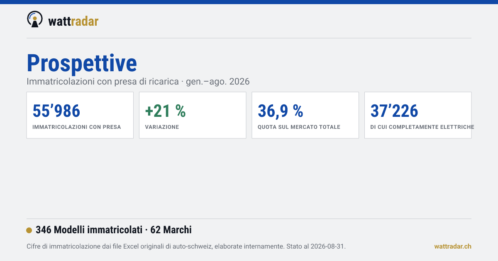This screenshot has width=498, height=261.
Task: Click label 'Quota sul mercato totale'
Action: point(299,127)
